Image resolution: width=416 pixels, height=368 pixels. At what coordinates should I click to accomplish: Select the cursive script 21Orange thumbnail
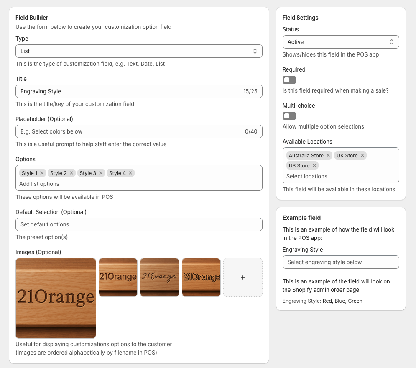(160, 277)
